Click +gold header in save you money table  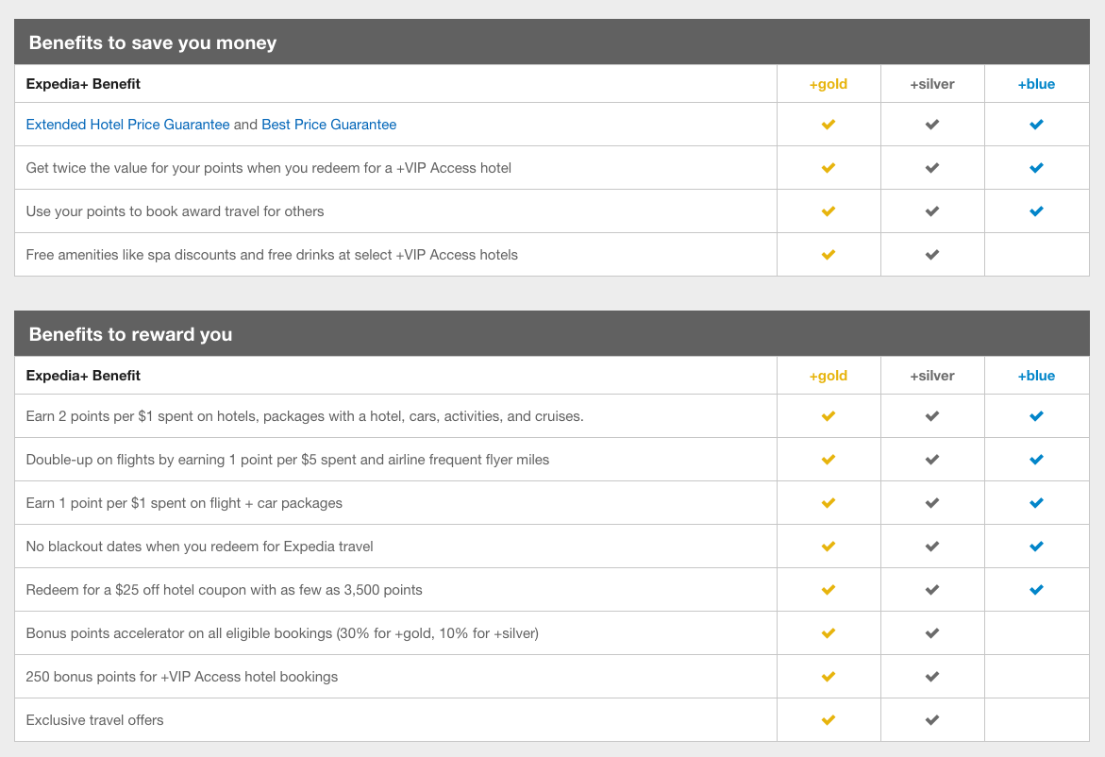point(829,84)
